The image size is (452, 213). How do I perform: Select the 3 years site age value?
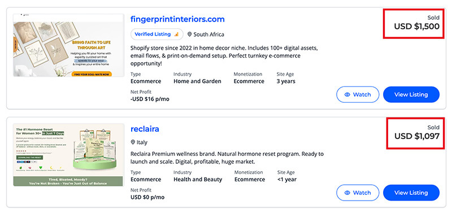[286, 81]
